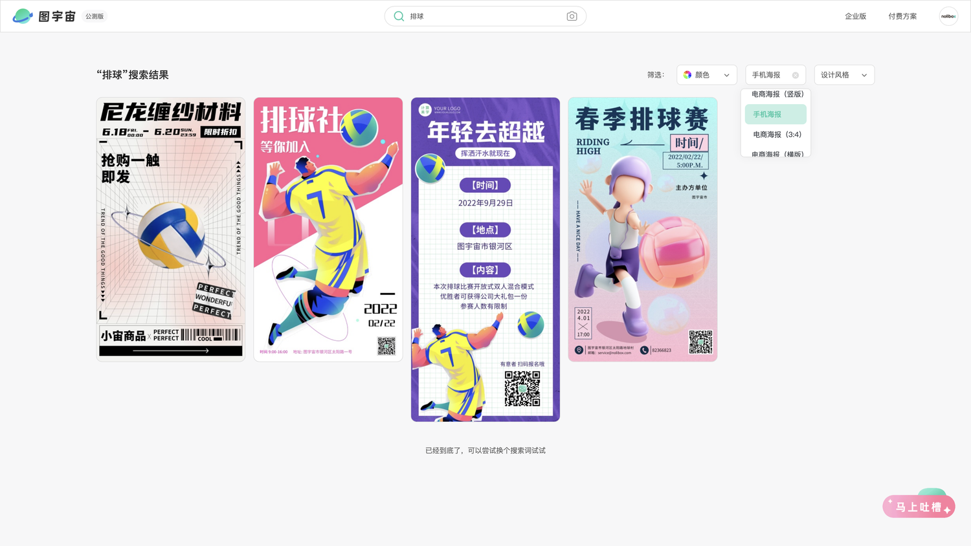The width and height of the screenshot is (971, 546).
Task: Click the 筛选 label
Action: [x=656, y=75]
